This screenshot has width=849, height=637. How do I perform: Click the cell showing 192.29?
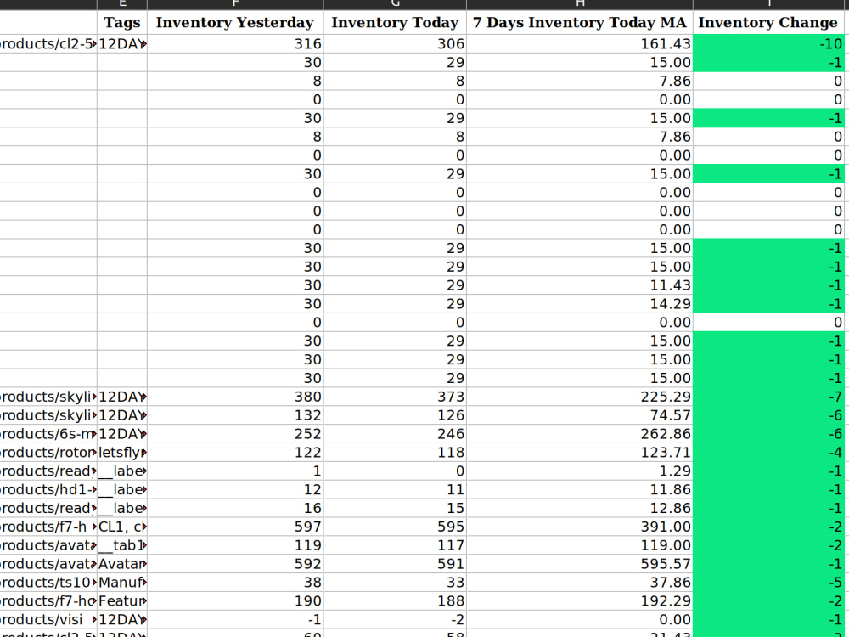(x=579, y=600)
